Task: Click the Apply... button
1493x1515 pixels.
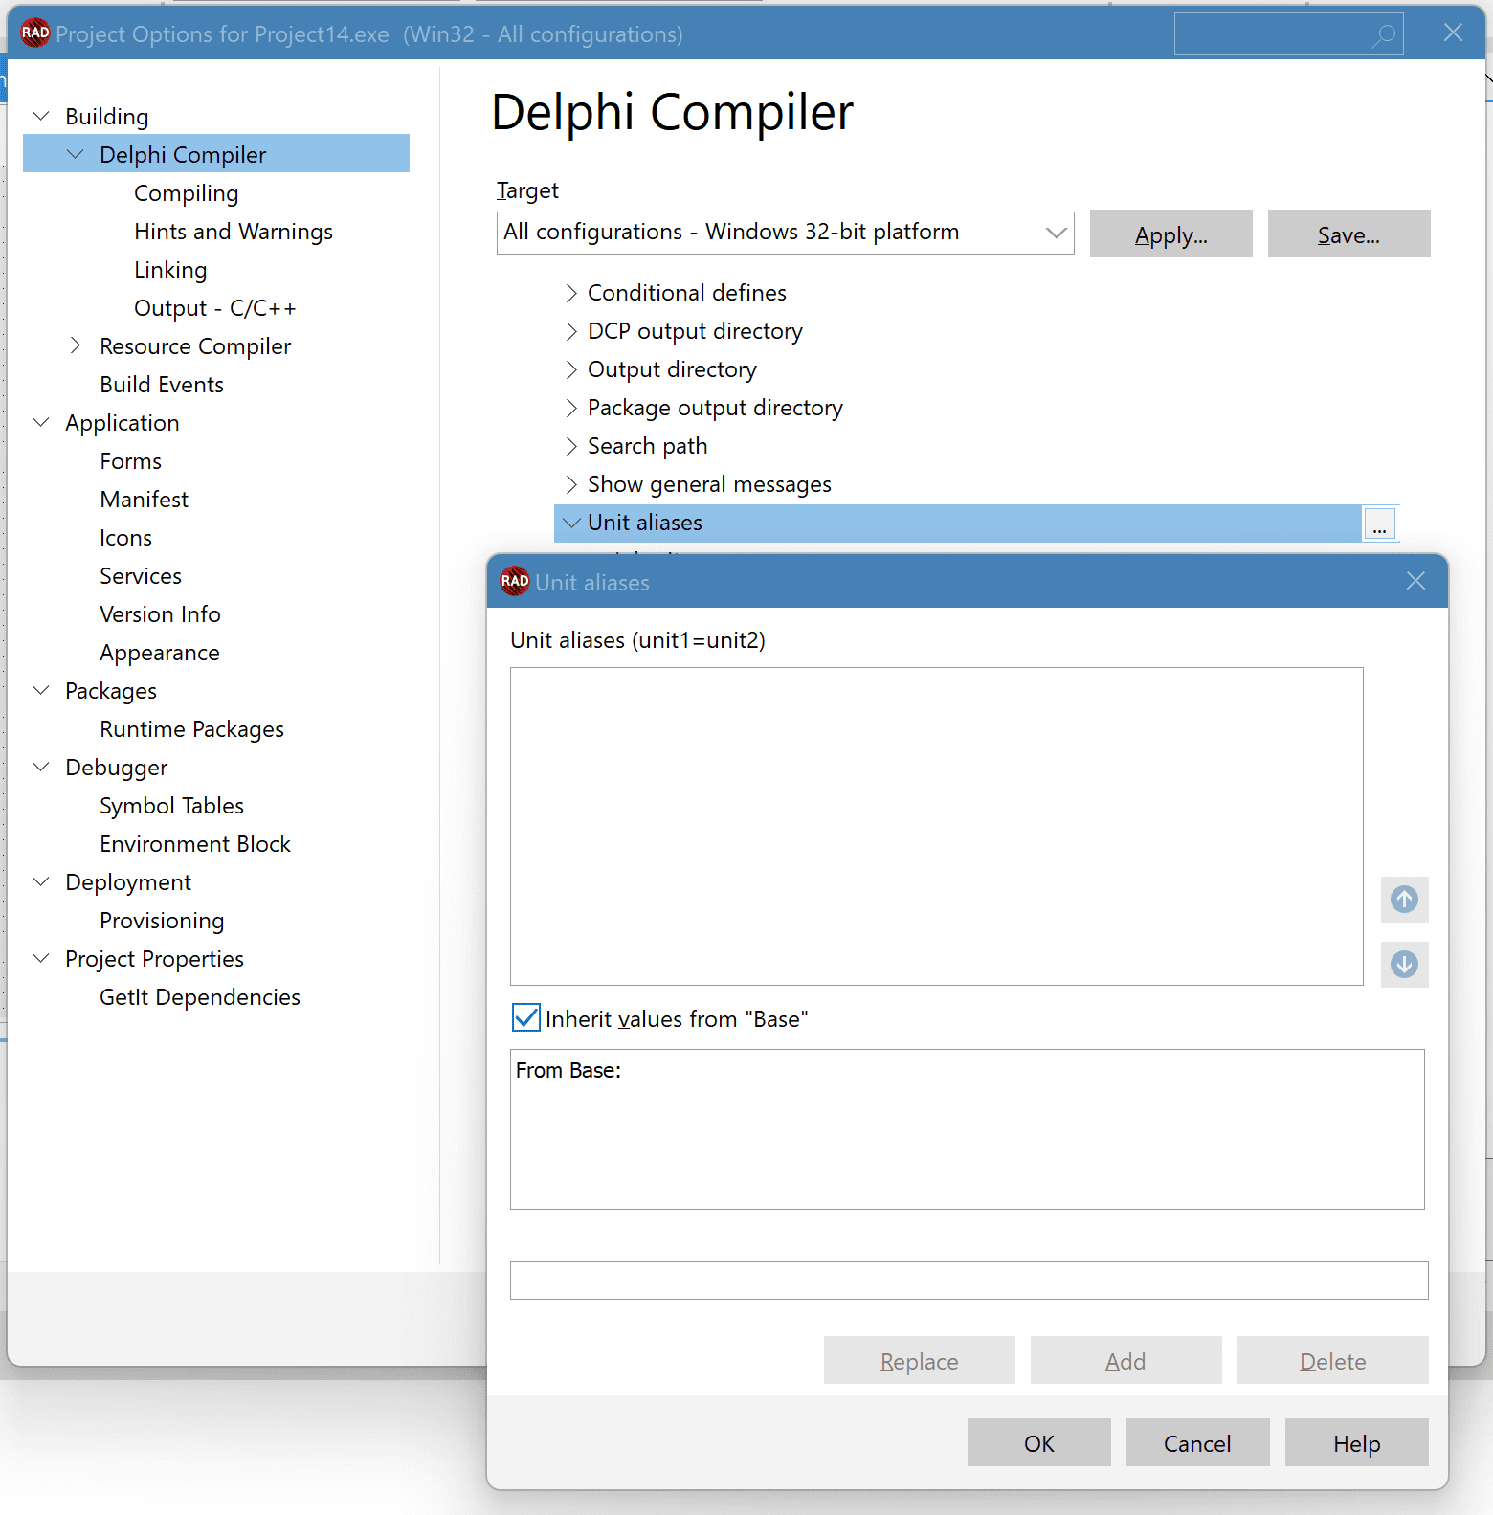Action: click(1170, 234)
